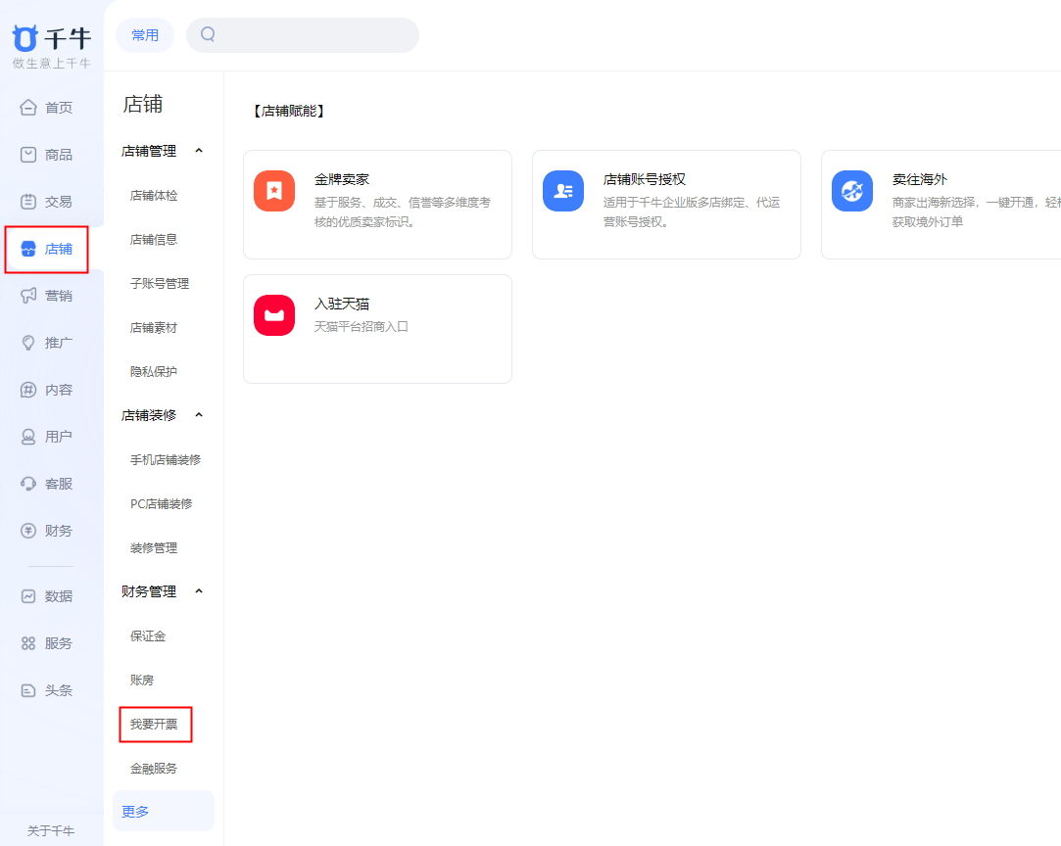Select 店铺 shop icon in sidebar
The height and width of the screenshot is (846, 1061).
tap(27, 249)
